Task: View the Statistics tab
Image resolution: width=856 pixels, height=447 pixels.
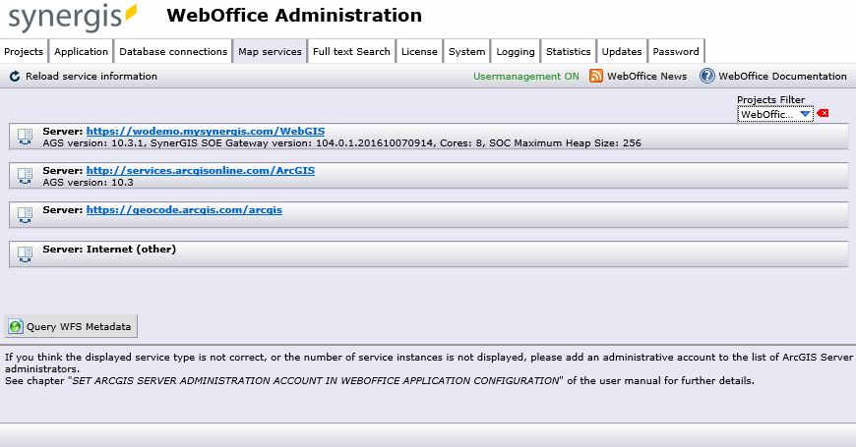Action: 569,51
